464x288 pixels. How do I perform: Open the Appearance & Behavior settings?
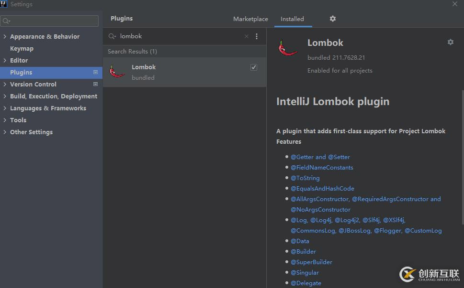pyautogui.click(x=45, y=36)
